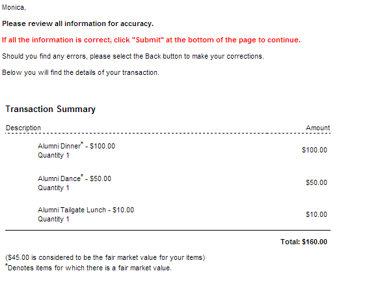Viewport: 365px width, 284px height.
Task: Select the Alumni Dance - $50.00 item text
Action: [74, 178]
